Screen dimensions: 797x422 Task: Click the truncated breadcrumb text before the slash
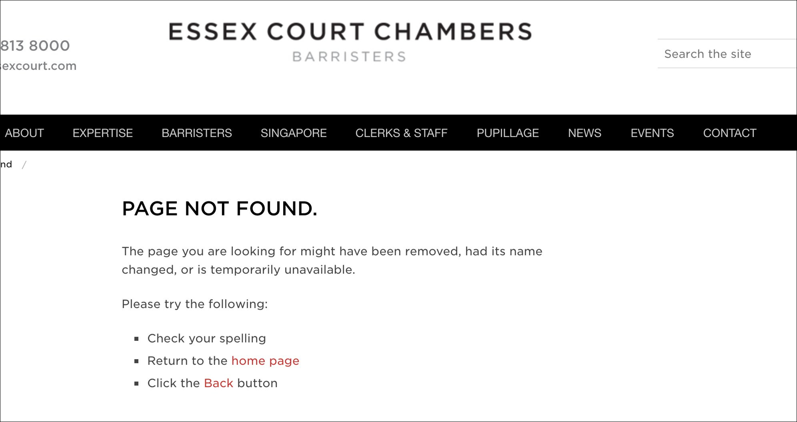pos(6,164)
